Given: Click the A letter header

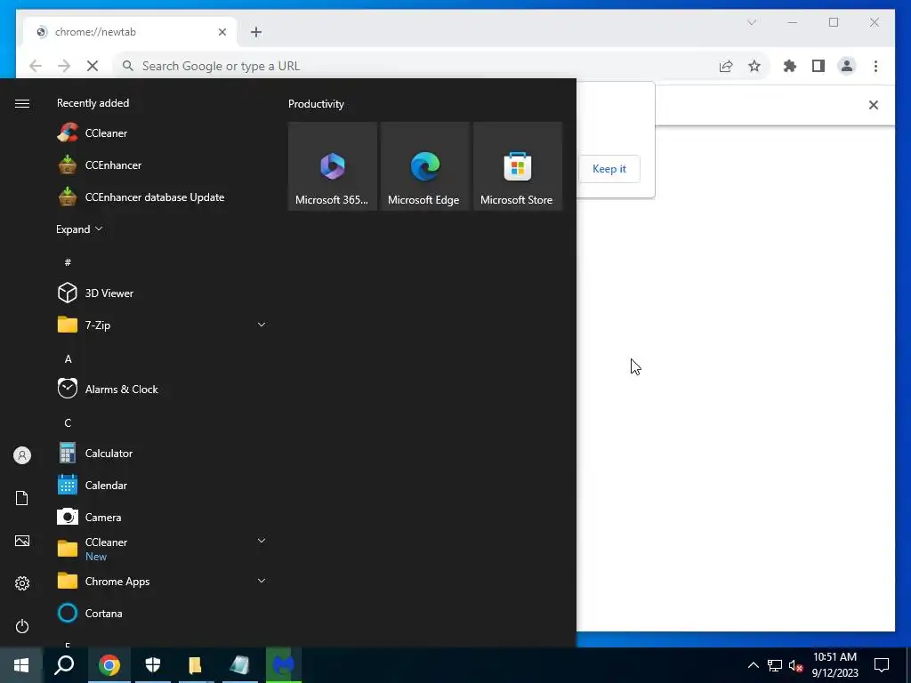Looking at the screenshot, I should pos(68,359).
